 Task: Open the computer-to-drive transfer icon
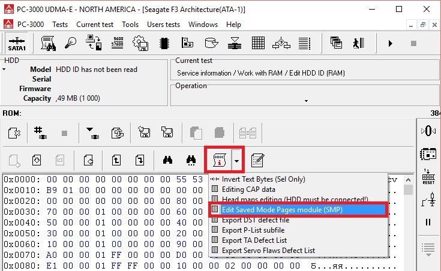(x=94, y=43)
